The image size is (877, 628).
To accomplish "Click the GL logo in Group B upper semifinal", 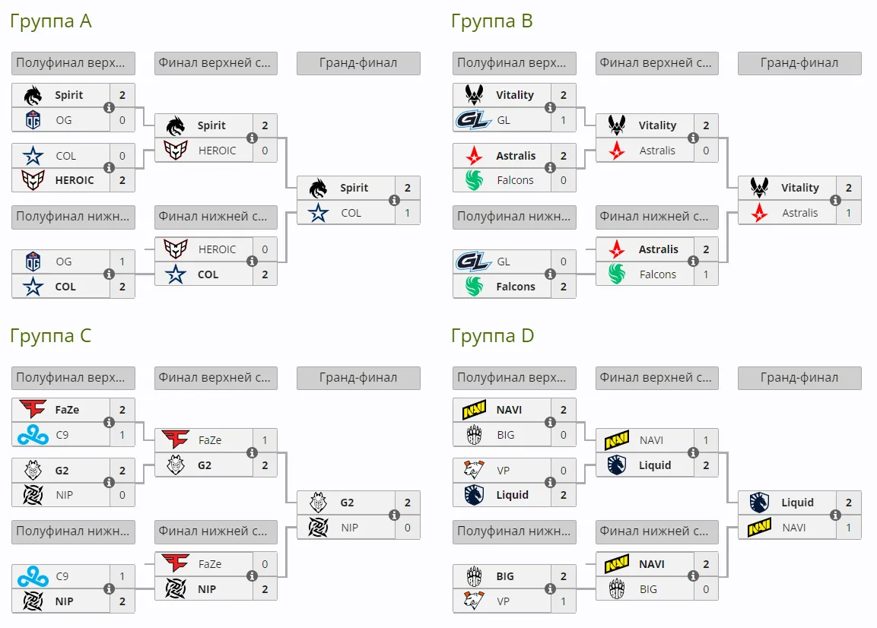I will click(x=473, y=119).
